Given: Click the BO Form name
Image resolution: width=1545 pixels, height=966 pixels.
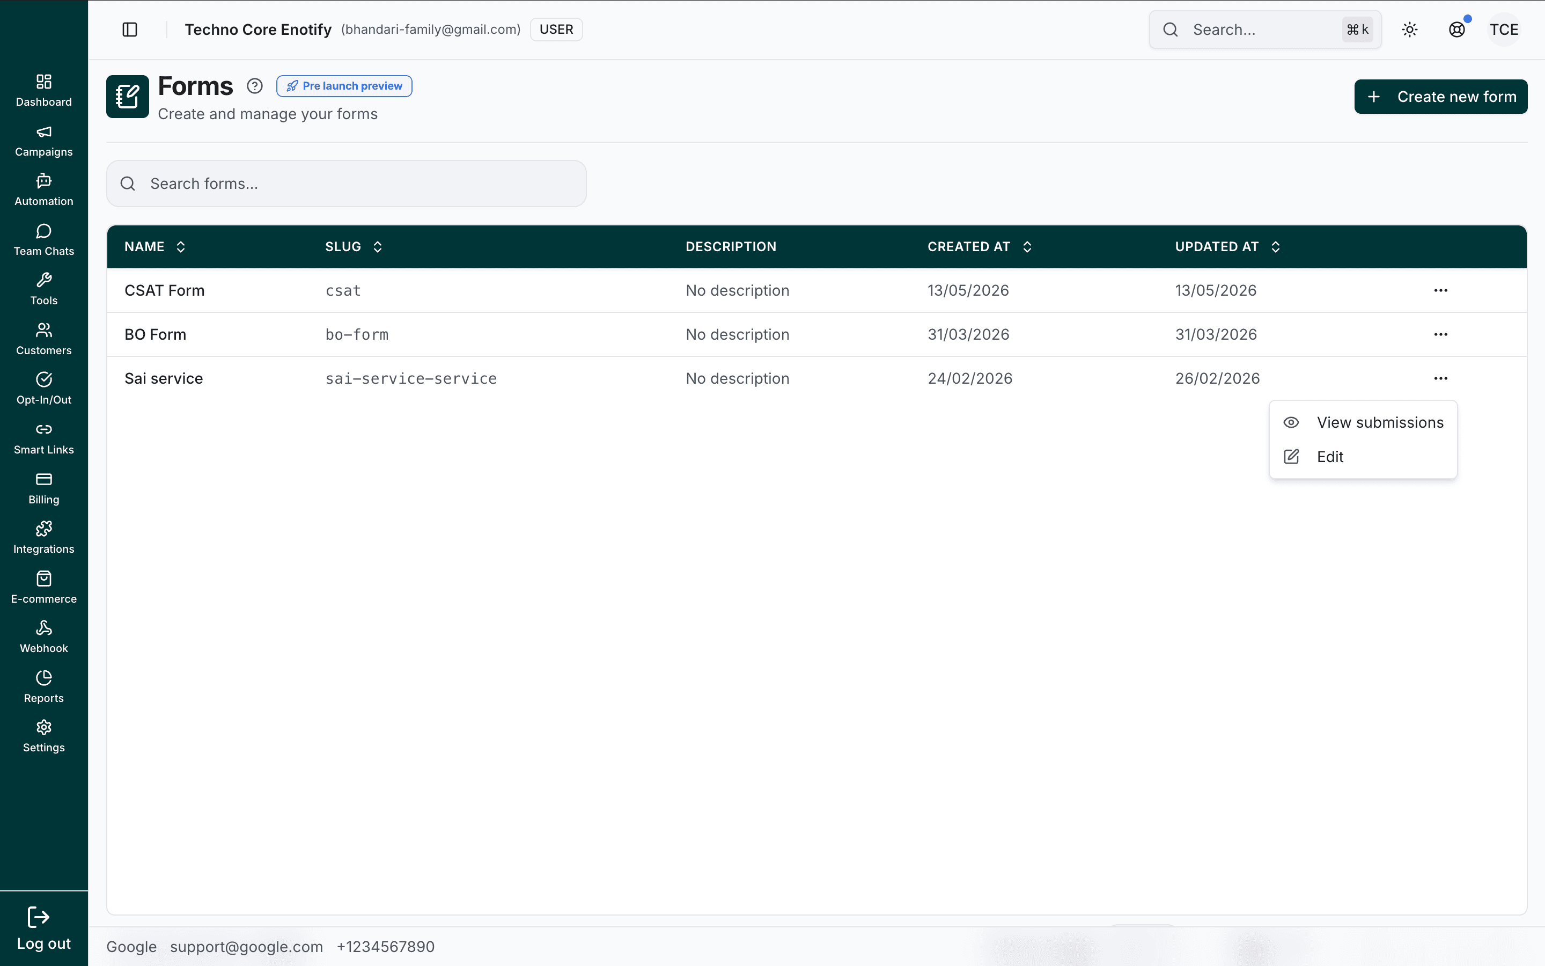Looking at the screenshot, I should pyautogui.click(x=155, y=334).
